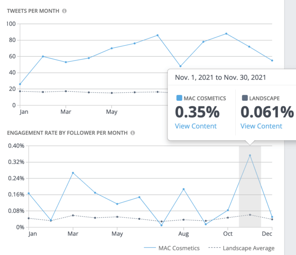296x255 pixels.
Task: Select December MAC Cosmetics point on engagement chart
Action: [272, 217]
